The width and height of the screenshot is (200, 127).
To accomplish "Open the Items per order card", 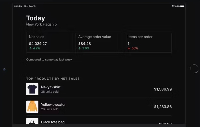I will point(148,43).
